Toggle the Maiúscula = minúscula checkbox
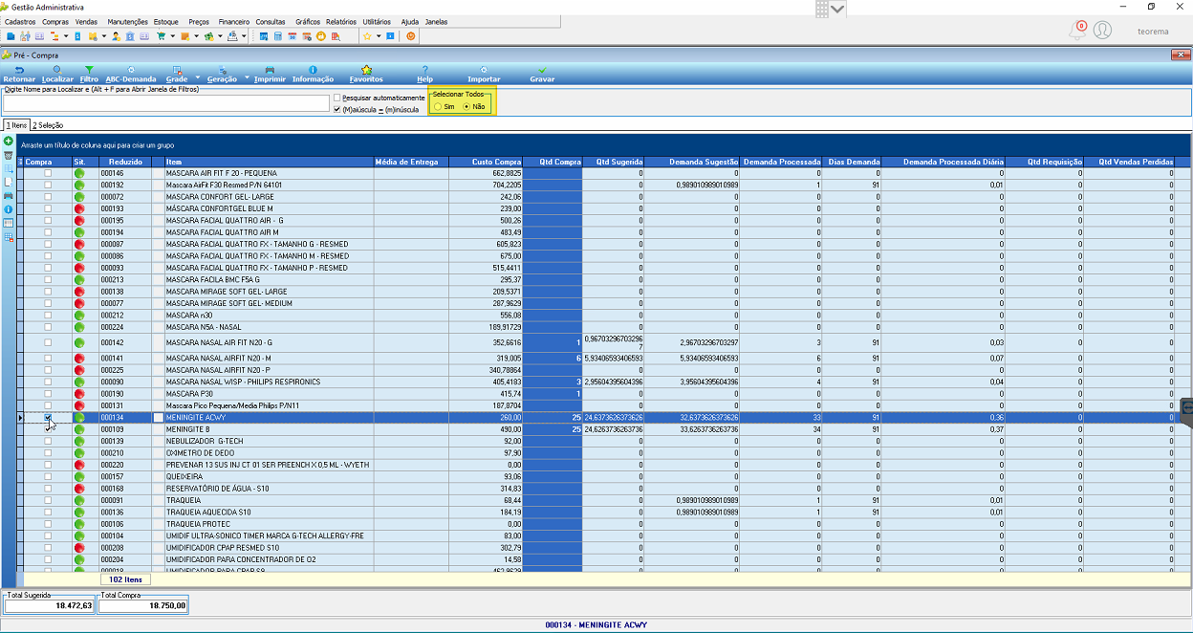 tap(336, 109)
